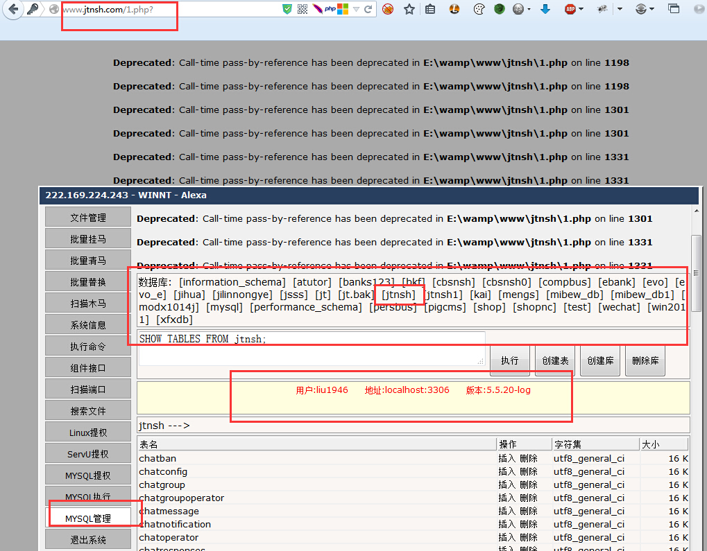Choose 搜索文件 from sidebar
707x551 pixels.
pos(88,411)
